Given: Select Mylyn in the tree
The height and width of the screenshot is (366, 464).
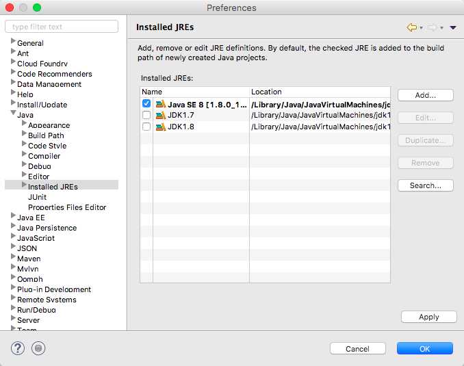Looking at the screenshot, I should coord(28,269).
